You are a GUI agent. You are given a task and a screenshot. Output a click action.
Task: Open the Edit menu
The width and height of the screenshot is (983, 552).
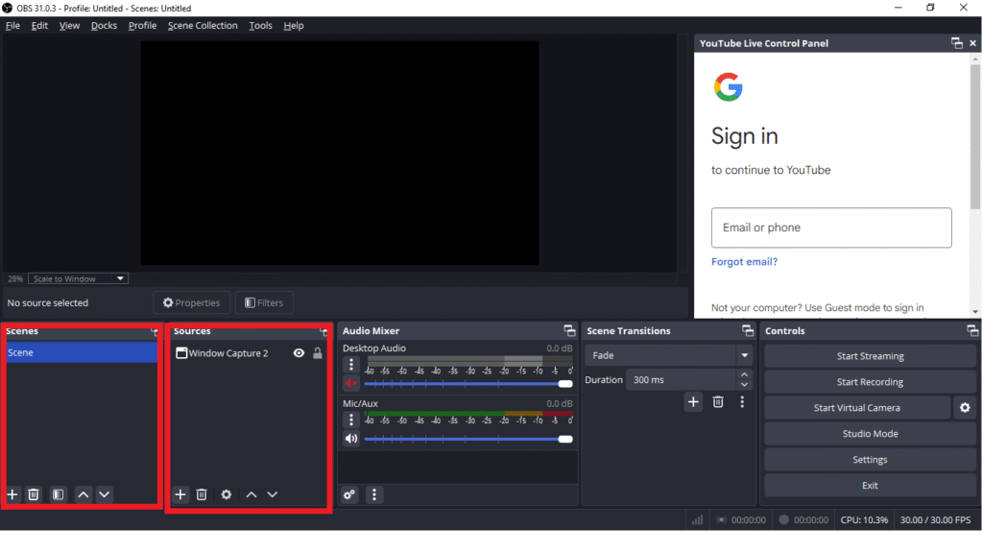39,26
